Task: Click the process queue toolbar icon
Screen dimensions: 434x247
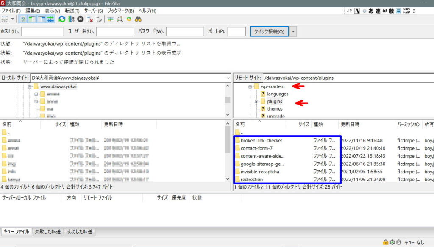Action: (71, 19)
